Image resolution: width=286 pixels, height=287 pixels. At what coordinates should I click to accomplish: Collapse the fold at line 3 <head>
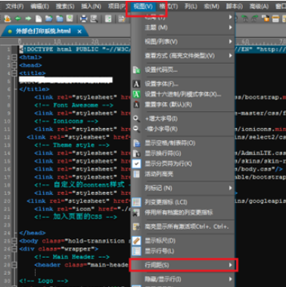15,65
